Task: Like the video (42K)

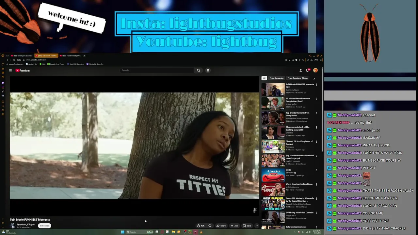Action: (x=201, y=226)
